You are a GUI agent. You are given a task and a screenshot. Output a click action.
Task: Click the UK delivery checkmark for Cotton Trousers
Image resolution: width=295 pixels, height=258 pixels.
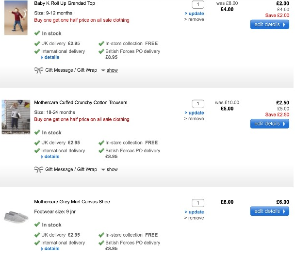click(37, 143)
